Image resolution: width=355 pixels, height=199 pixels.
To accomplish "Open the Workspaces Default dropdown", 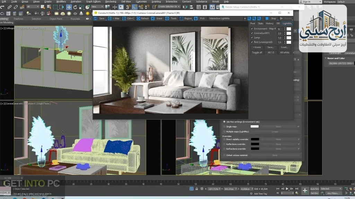I will pyautogui.click(x=341, y=2).
